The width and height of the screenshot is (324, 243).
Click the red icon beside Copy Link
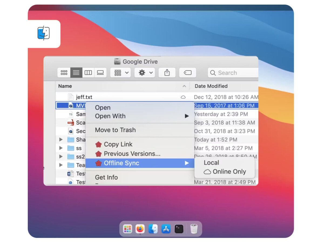pyautogui.click(x=99, y=144)
